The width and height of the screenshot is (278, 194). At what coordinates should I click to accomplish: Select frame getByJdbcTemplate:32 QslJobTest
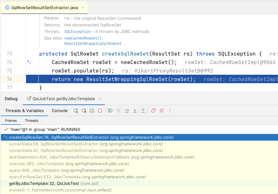(x=139, y=184)
